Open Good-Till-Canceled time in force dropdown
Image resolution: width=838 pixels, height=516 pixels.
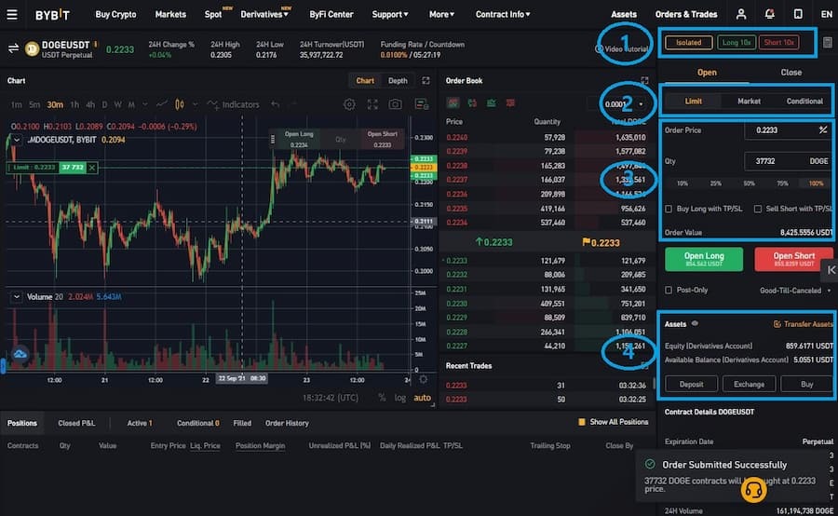795,291
